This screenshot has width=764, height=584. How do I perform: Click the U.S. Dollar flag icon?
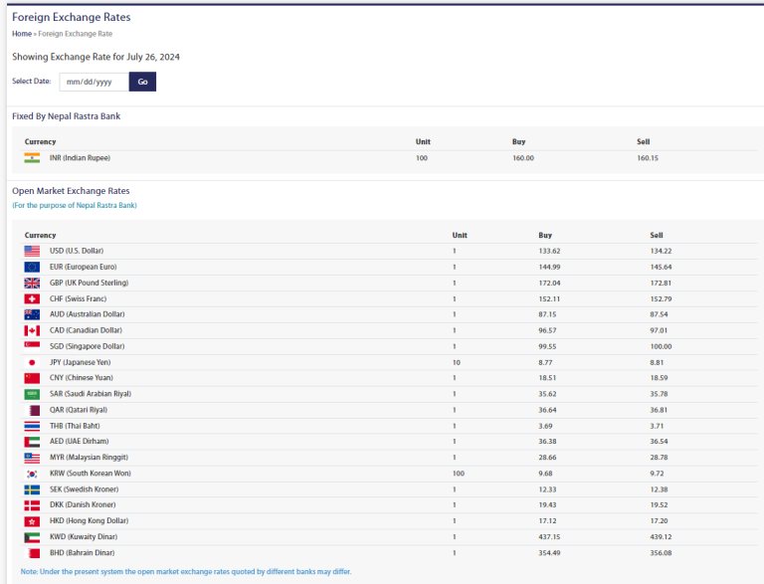[32, 251]
